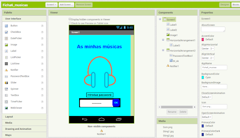
Task: Click the BackgroundImage None field
Action: (214, 87)
